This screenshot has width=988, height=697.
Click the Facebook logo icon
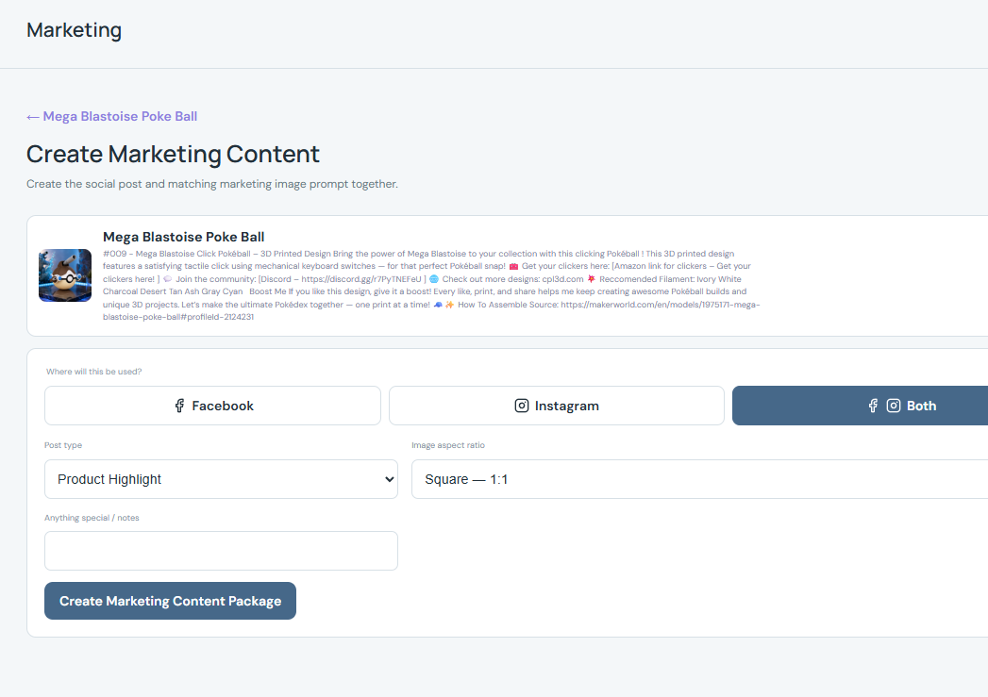coord(179,406)
